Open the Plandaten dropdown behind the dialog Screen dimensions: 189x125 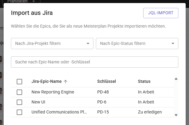pyautogui.click(x=21, y=1)
